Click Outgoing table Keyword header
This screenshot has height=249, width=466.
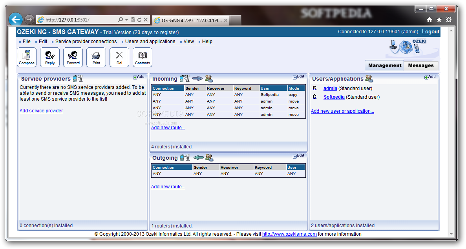click(x=270, y=168)
